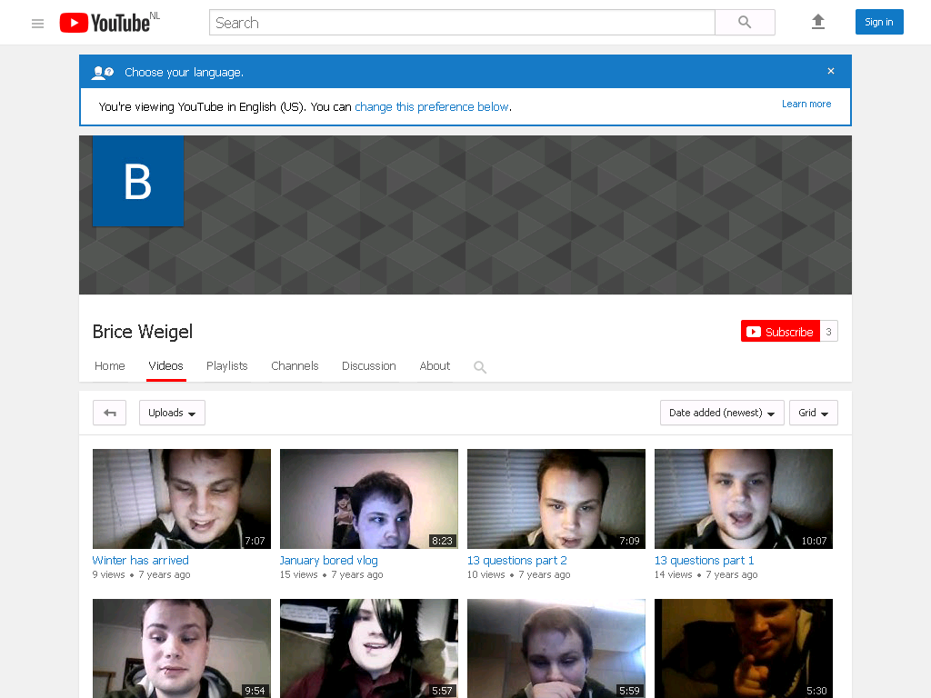Screen dimensions: 931x698
Task: Open the Playlists tab
Action: tap(226, 365)
